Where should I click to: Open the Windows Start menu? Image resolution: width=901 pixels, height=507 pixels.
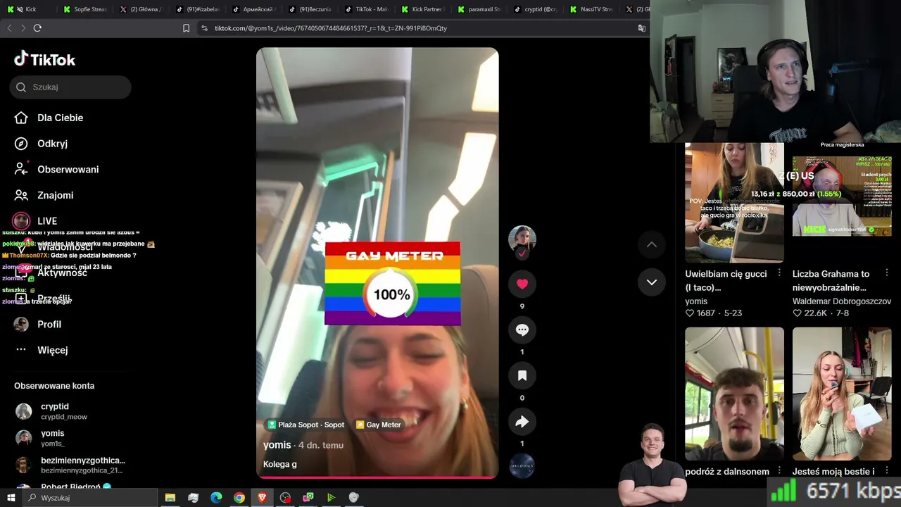point(11,498)
